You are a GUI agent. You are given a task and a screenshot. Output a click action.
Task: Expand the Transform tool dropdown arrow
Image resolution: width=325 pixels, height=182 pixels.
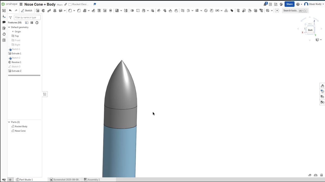click(148, 11)
